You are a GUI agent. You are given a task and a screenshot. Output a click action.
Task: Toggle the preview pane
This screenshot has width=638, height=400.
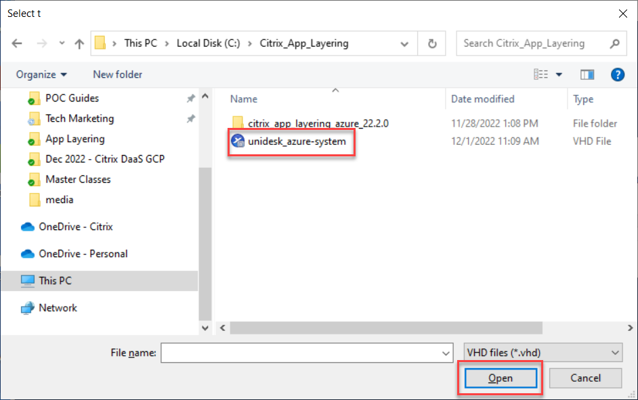pos(587,74)
